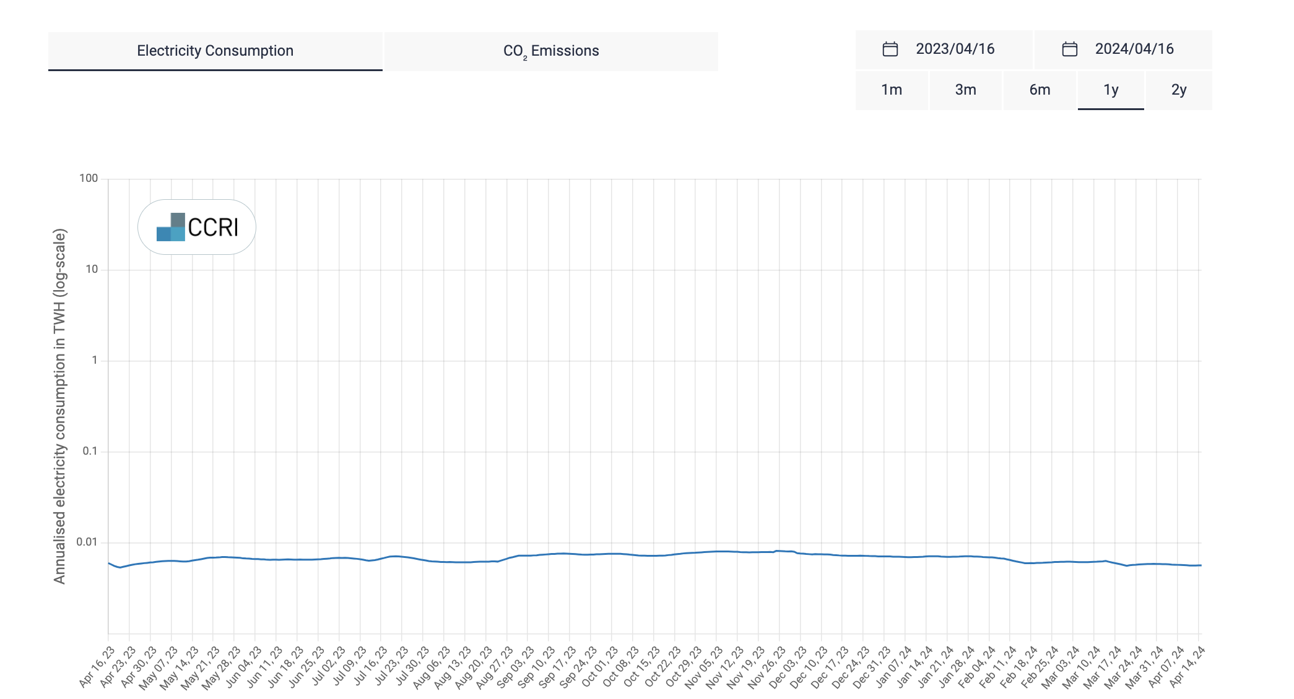Select the 1m time range
Screen dimensions: 1294x699
click(x=892, y=90)
